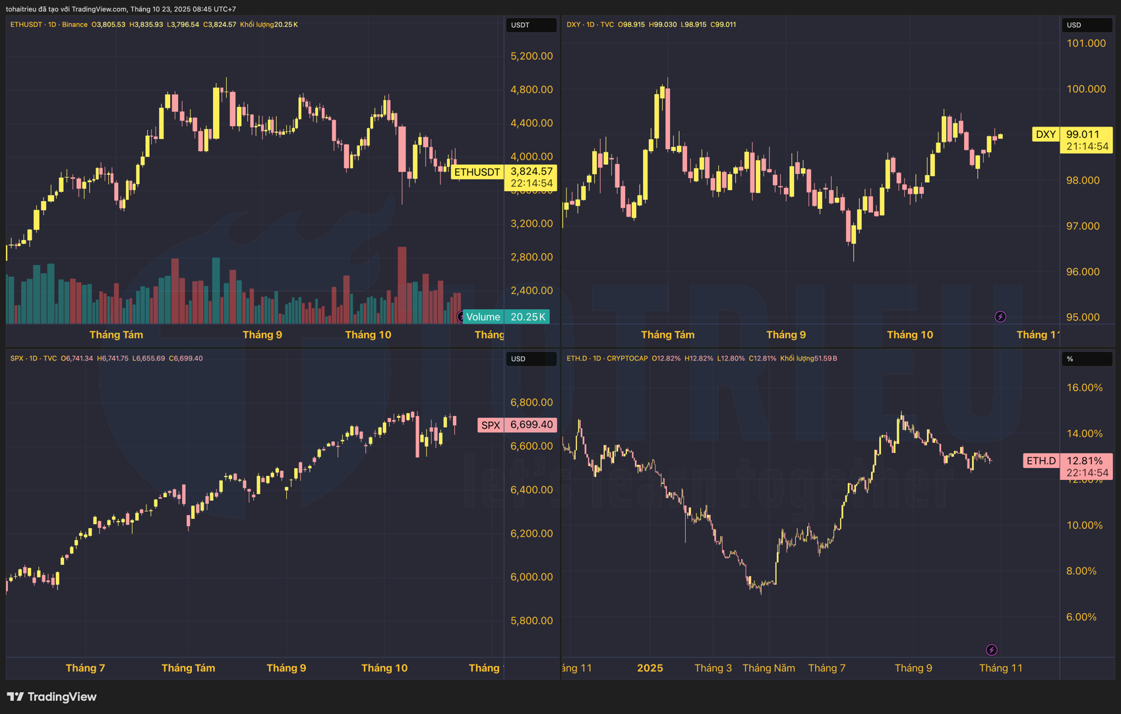Open the USDT currency selector on ETHUSDT chart
The image size is (1121, 714).
(531, 25)
